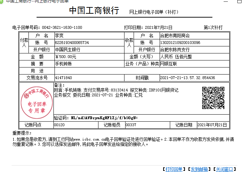Image resolution: width=250 pixels, height=180 pixels.
Task: Click the payee name 合肥市南阳商会
Action: pos(175,36)
